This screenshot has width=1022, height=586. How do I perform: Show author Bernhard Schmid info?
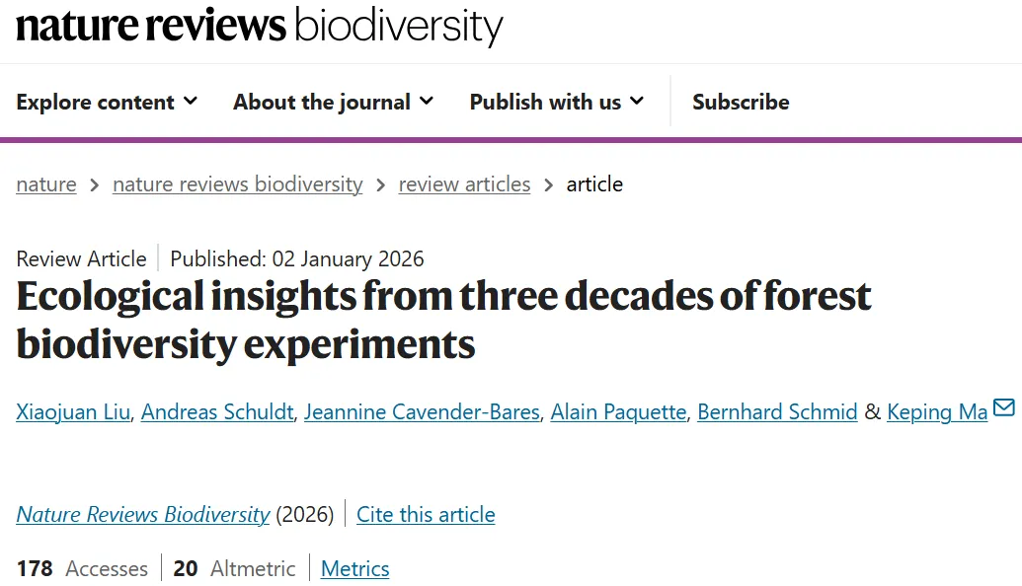777,412
